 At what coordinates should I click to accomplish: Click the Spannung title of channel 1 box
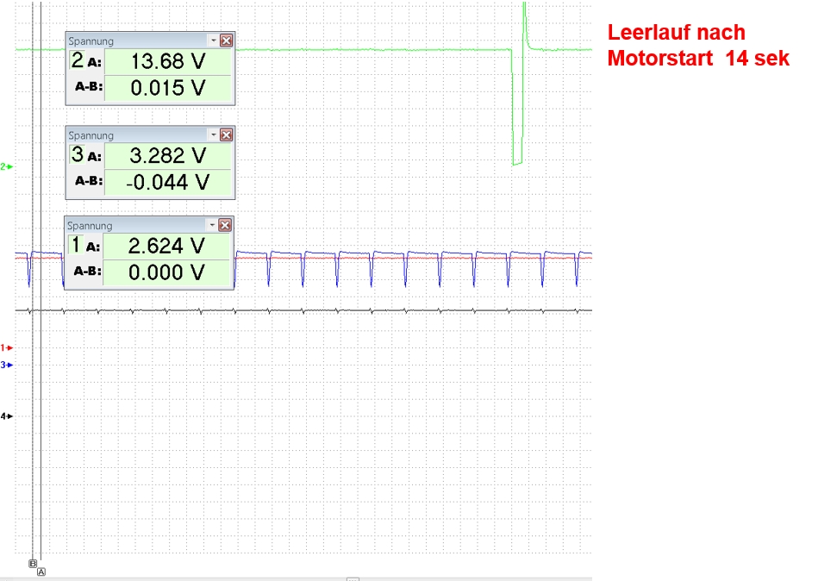click(90, 226)
